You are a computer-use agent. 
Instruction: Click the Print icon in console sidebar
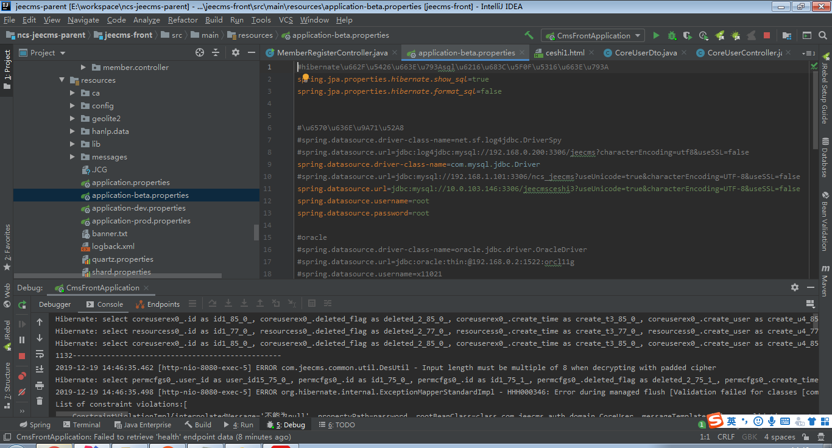click(40, 385)
